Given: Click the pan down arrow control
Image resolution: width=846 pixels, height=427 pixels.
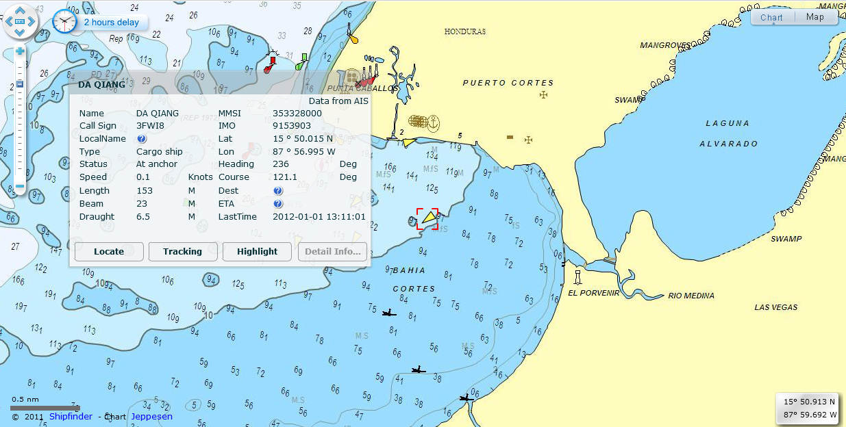Looking at the screenshot, I should 20,31.
